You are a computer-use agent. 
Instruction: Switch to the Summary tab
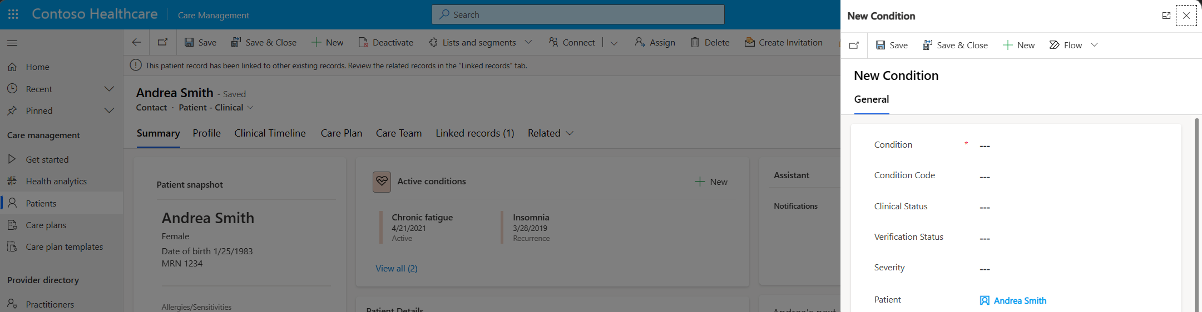tap(158, 133)
